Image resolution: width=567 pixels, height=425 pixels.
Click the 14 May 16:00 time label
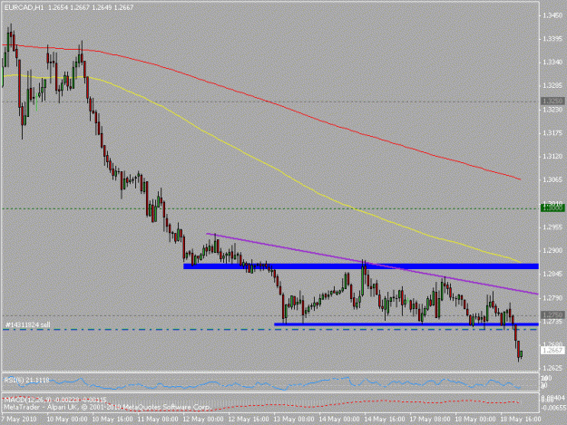(385, 420)
